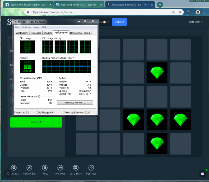Image resolution: width=209 pixels, height=182 pixels.
Task: Click the CPU Usage gauge
Action: 27,47
